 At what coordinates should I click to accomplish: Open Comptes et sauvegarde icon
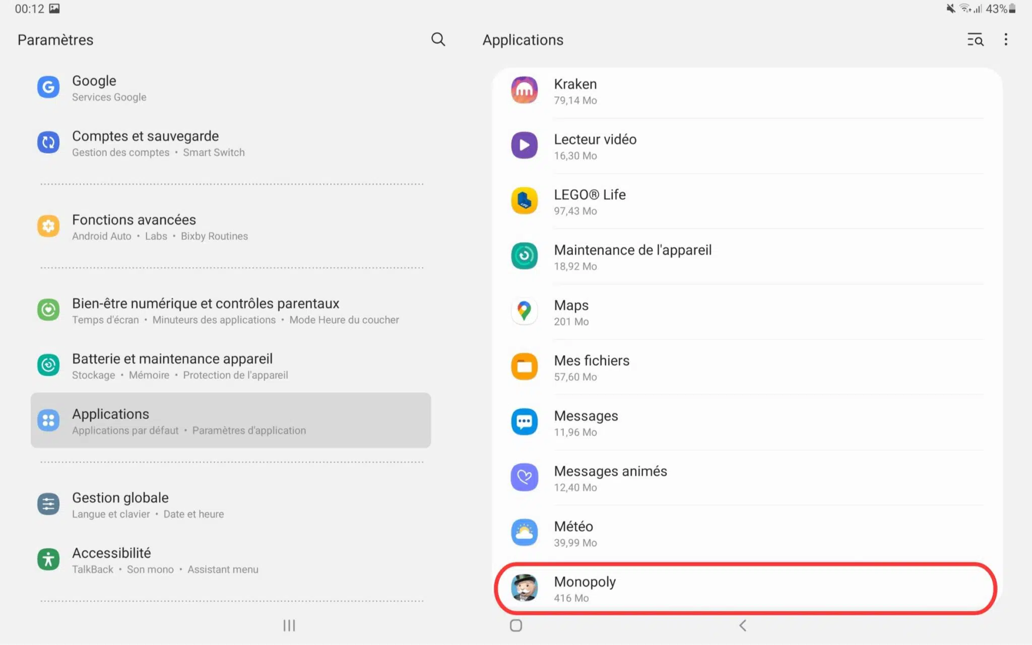[48, 142]
